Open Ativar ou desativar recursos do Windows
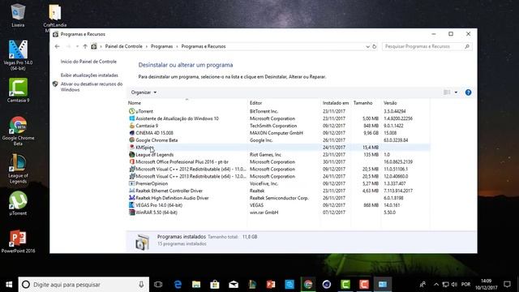Viewport: 519px width, 292px height. coord(92,87)
